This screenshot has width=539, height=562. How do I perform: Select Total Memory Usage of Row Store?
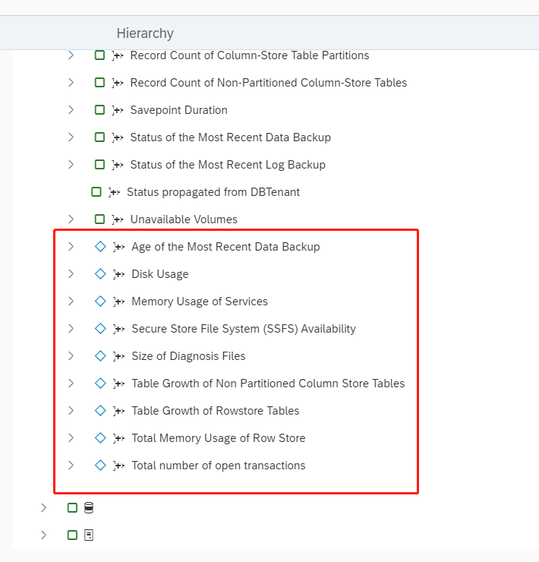click(x=219, y=438)
